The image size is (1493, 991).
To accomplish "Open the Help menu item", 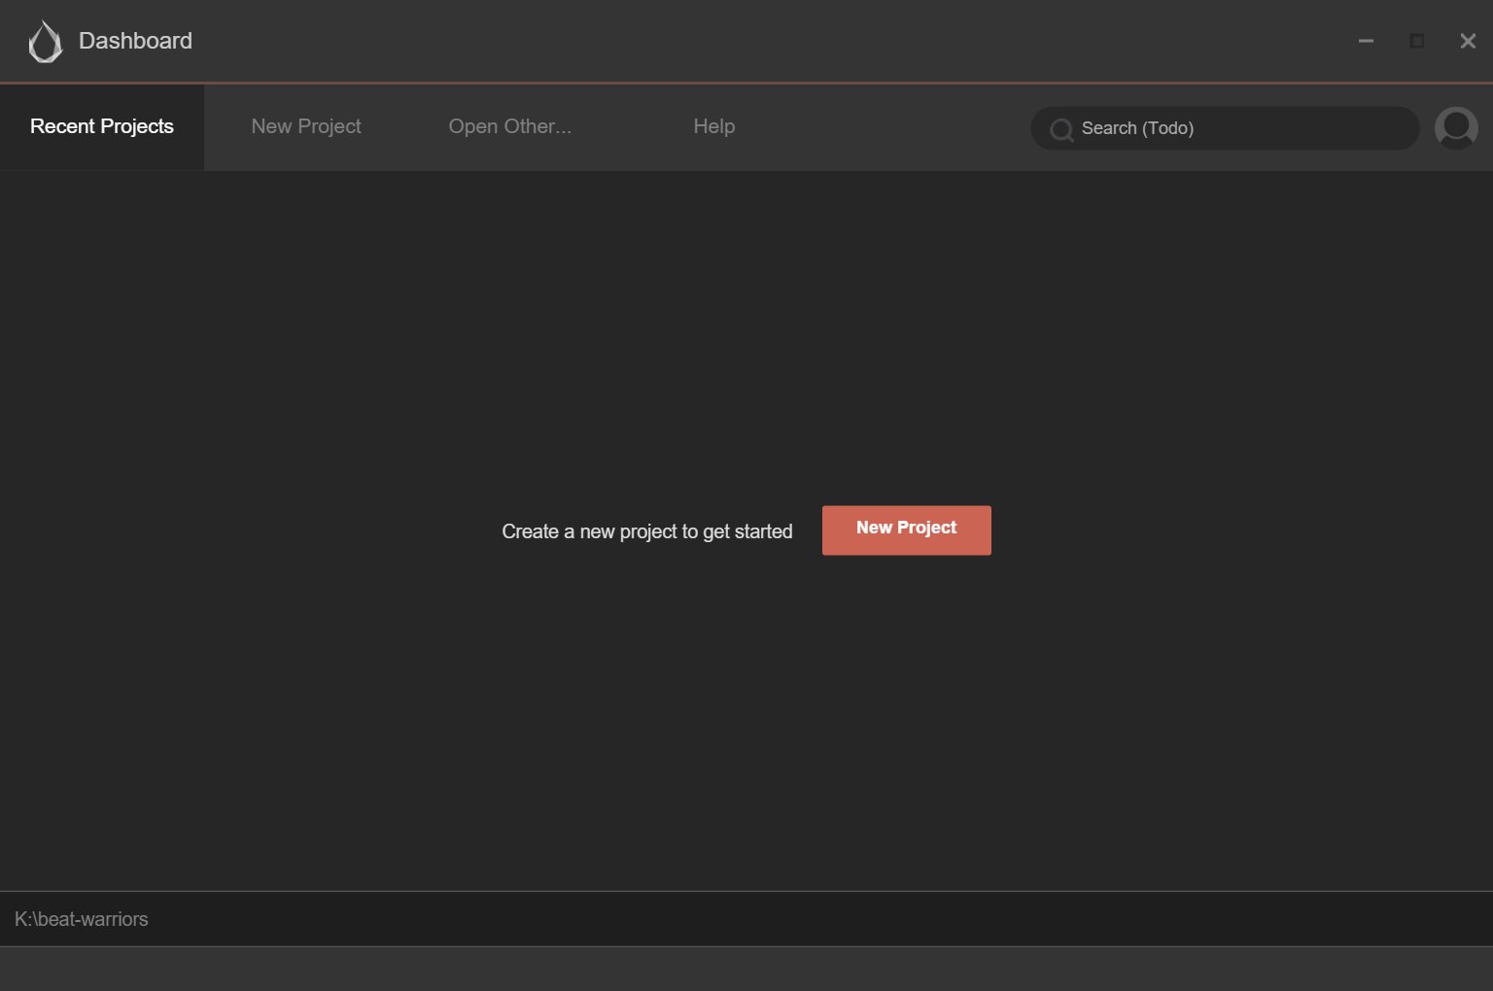I will pyautogui.click(x=713, y=126).
